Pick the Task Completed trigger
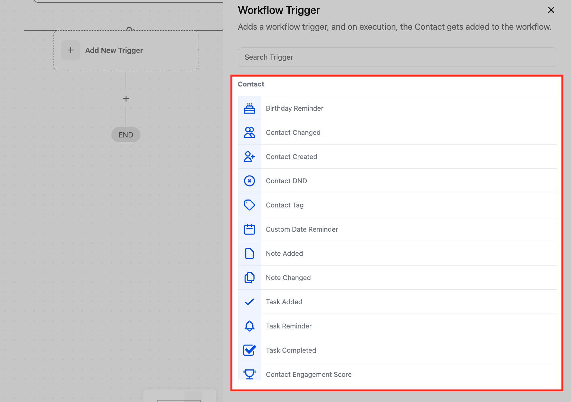 (x=397, y=350)
